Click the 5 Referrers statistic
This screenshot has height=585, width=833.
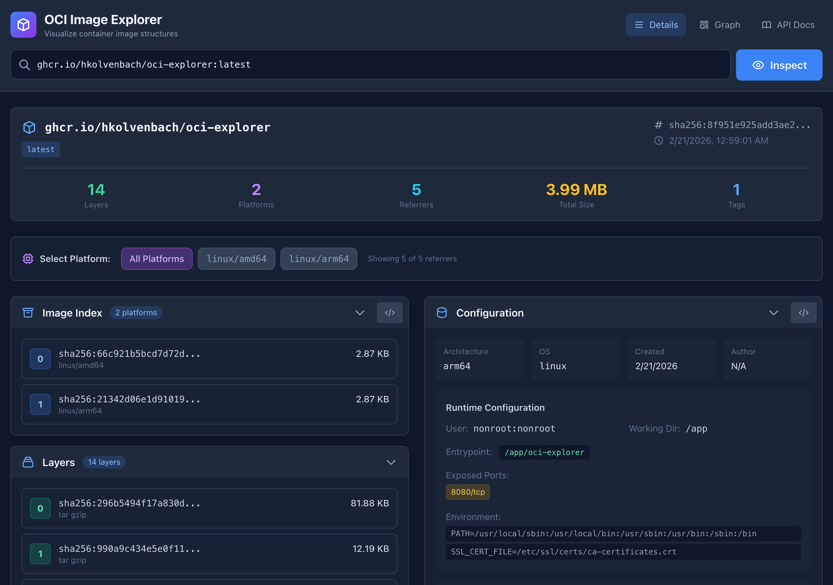click(416, 195)
